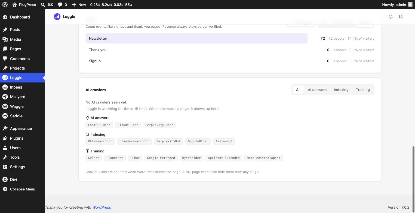Click the GoogleOther chip

tap(198, 141)
